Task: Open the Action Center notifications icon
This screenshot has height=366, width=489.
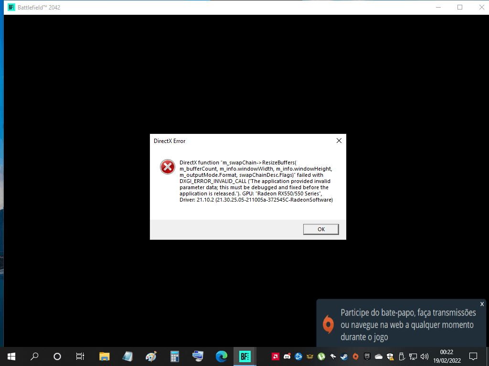Action: pyautogui.click(x=473, y=356)
